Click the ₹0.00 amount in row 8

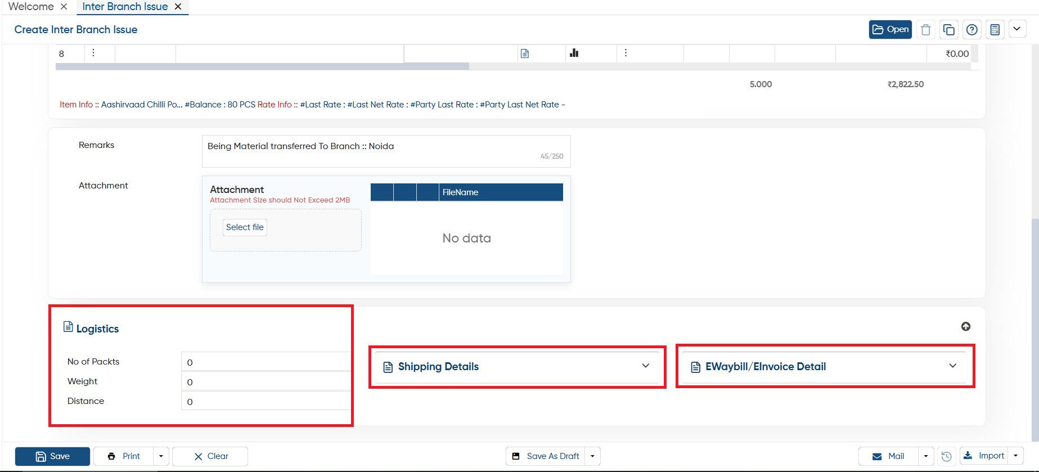tap(957, 54)
